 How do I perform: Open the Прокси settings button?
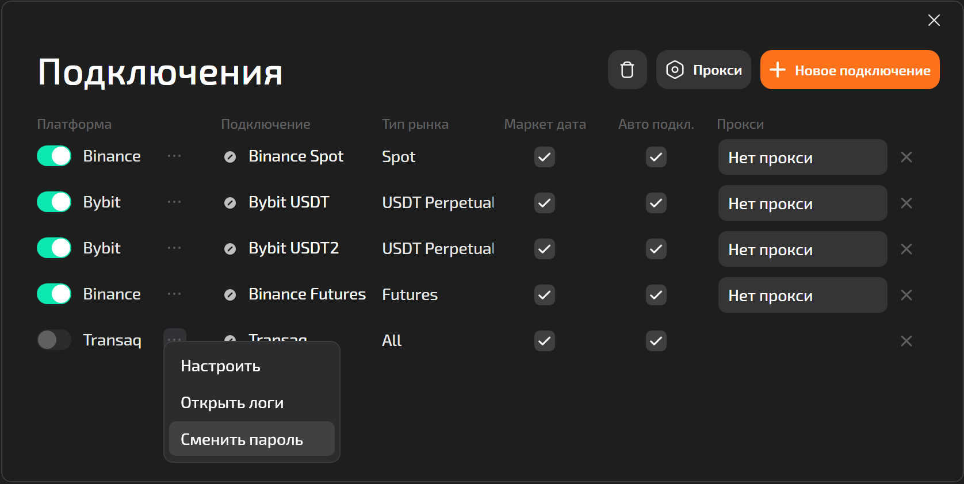[x=703, y=70]
